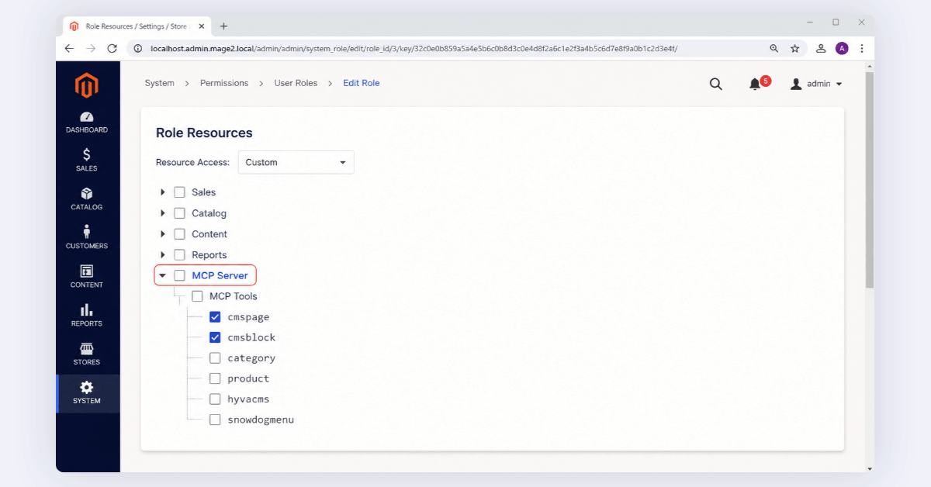This screenshot has width=931, height=487.
Task: Open the Stores sidebar menu
Action: (x=87, y=355)
